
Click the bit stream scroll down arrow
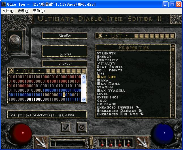(84, 100)
